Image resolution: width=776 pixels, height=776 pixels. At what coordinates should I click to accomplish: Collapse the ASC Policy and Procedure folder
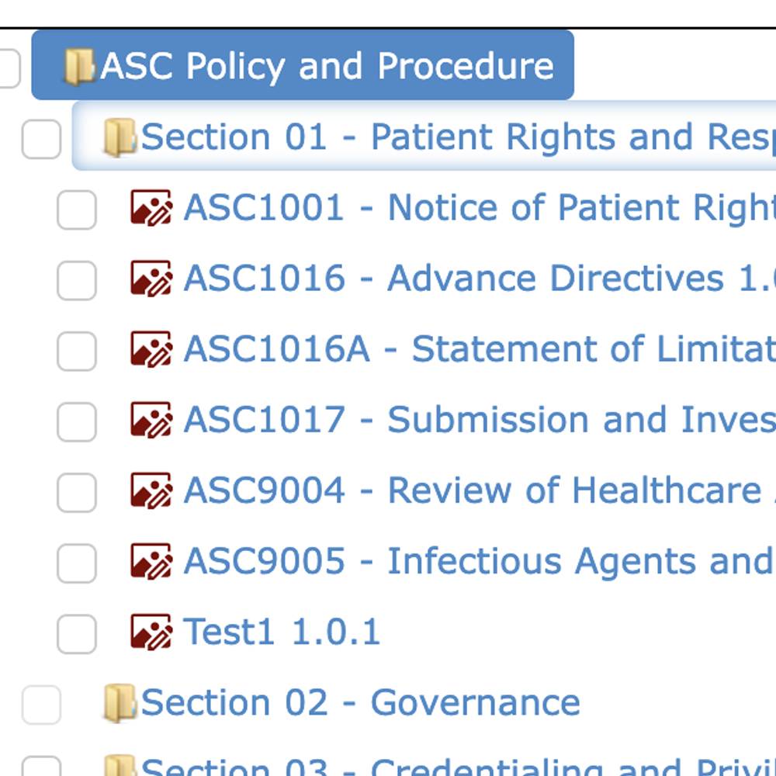[79, 67]
